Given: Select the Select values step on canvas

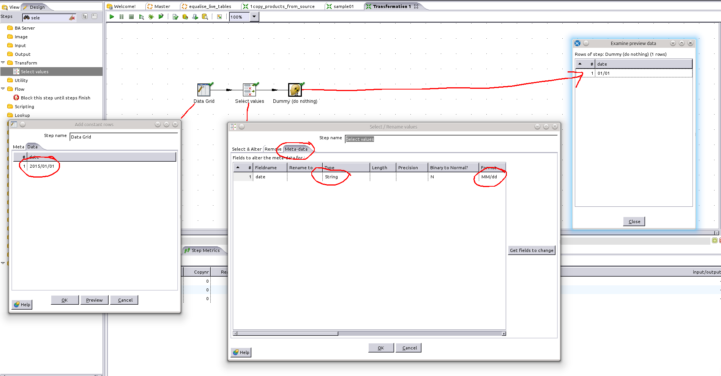Looking at the screenshot, I should pyautogui.click(x=249, y=90).
